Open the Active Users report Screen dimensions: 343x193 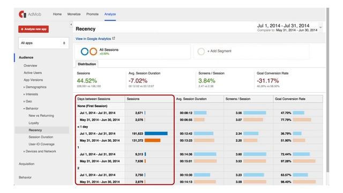(33, 73)
